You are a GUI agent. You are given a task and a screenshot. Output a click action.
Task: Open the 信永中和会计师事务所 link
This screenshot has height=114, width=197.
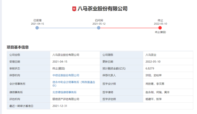74,84
